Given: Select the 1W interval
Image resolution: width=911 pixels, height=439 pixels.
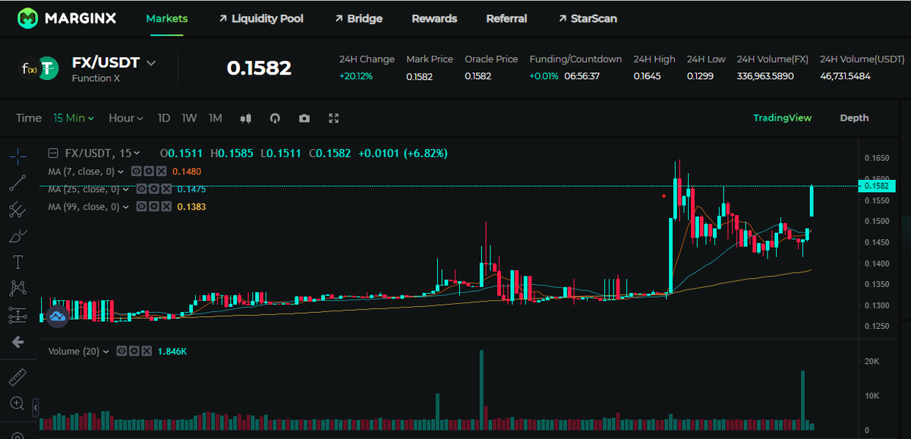Looking at the screenshot, I should click(x=189, y=118).
